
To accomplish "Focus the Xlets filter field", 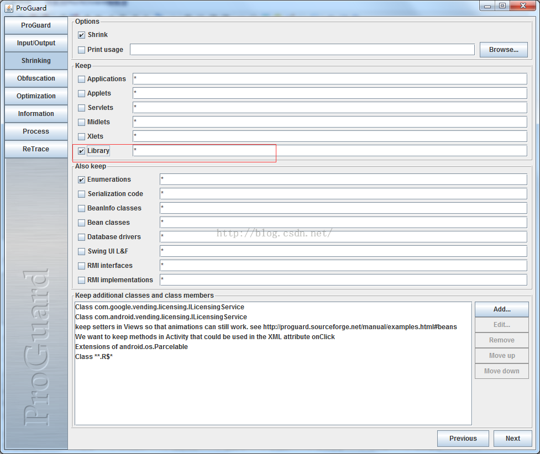I will (x=329, y=136).
